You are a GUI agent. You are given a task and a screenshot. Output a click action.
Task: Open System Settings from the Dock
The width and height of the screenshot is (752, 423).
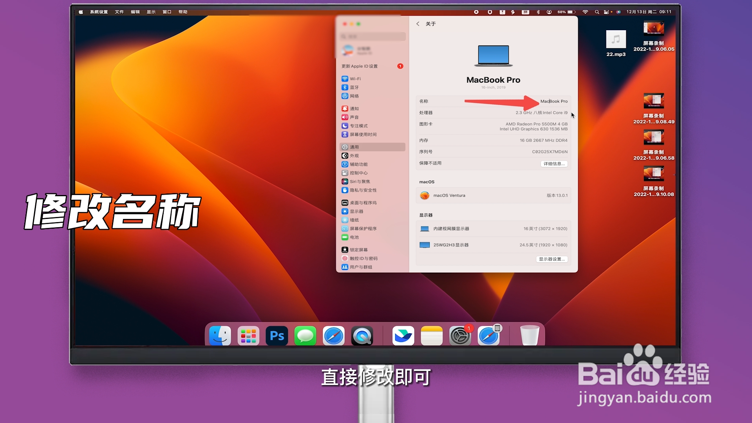460,336
